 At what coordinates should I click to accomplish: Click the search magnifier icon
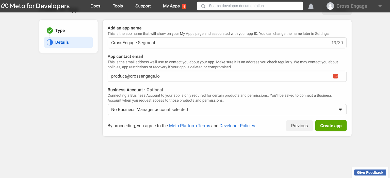[x=203, y=6]
